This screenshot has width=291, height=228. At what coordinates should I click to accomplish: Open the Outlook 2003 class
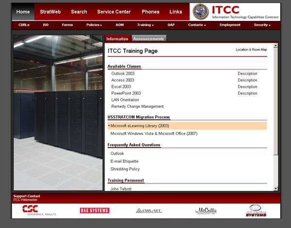click(x=123, y=74)
